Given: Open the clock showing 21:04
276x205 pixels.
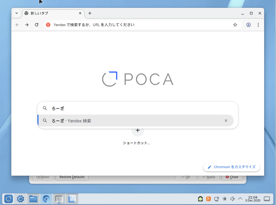Looking at the screenshot, I should pyautogui.click(x=253, y=199).
